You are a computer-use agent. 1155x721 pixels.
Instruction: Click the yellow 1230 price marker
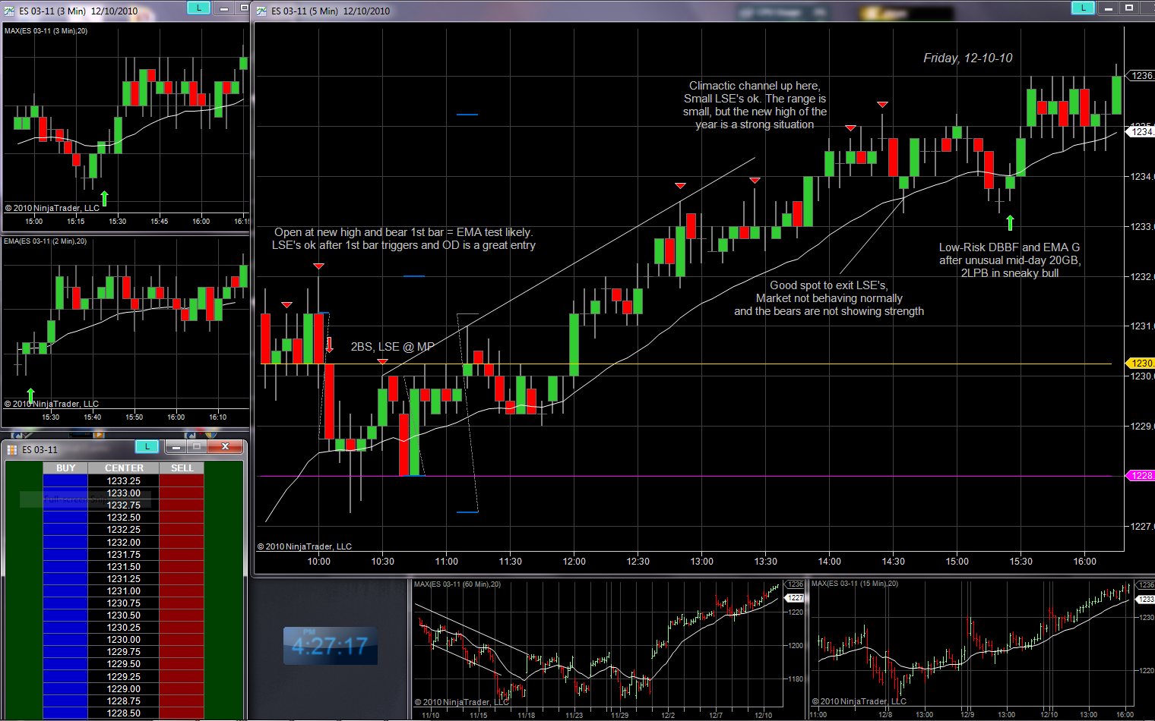(1141, 364)
